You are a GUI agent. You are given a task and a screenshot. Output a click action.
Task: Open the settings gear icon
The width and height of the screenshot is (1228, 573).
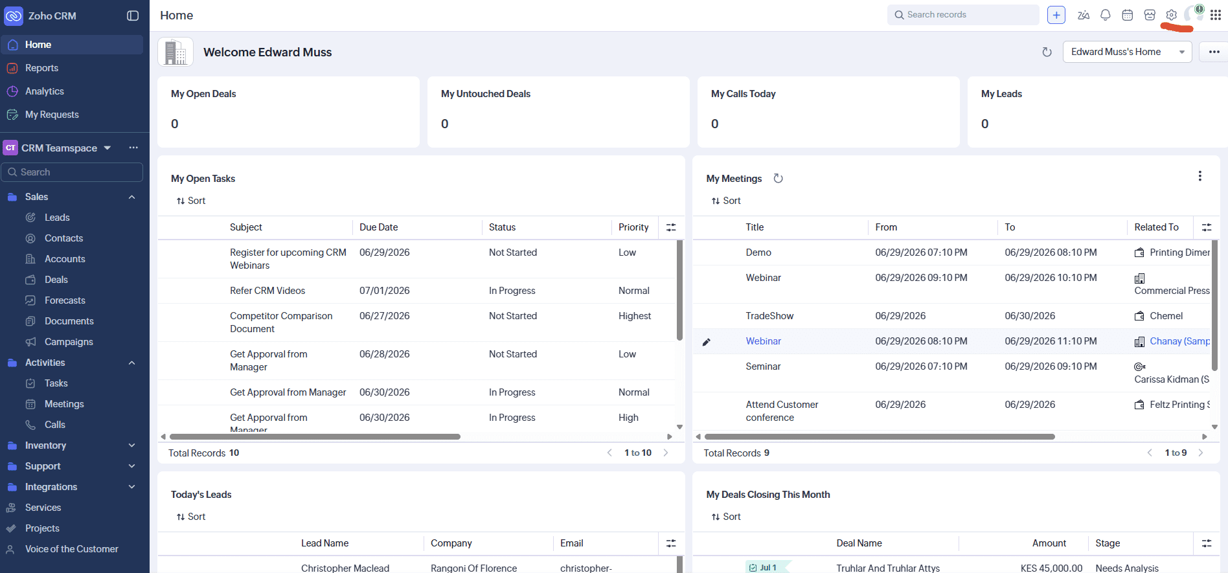click(1171, 15)
